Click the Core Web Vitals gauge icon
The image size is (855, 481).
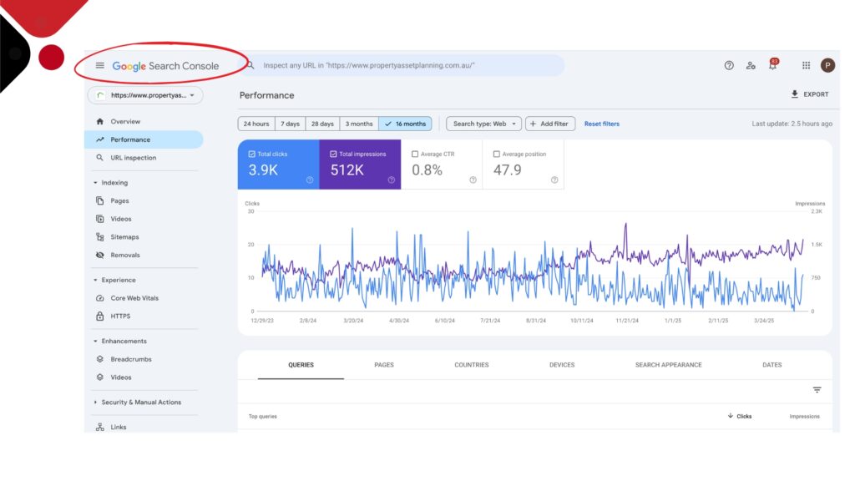(100, 298)
